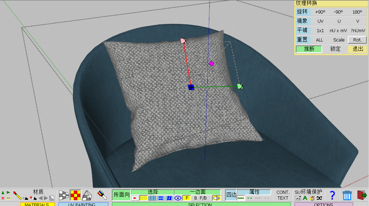Click the green letter A option icon

305,198
